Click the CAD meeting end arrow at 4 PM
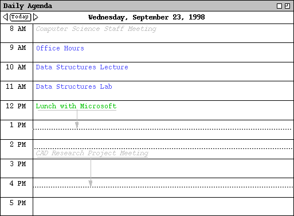Screen dimensions: 294x216 coord(91,183)
